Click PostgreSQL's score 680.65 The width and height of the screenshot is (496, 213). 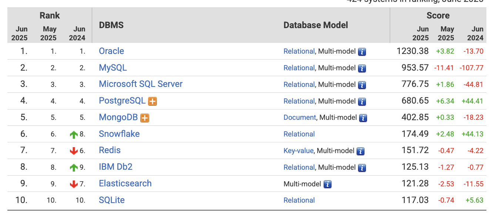[415, 101]
